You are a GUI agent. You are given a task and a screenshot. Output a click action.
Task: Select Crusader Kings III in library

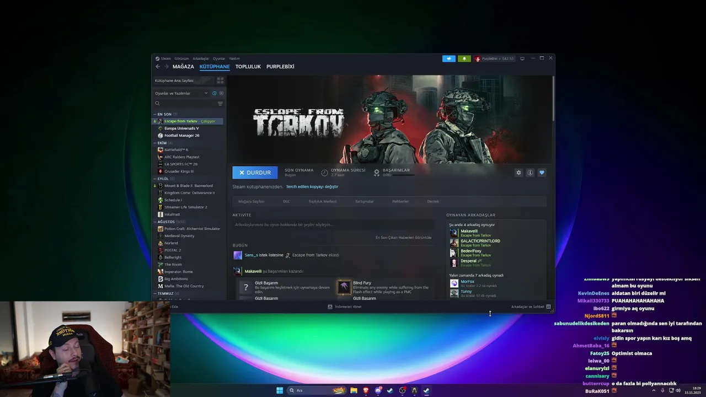(x=179, y=171)
